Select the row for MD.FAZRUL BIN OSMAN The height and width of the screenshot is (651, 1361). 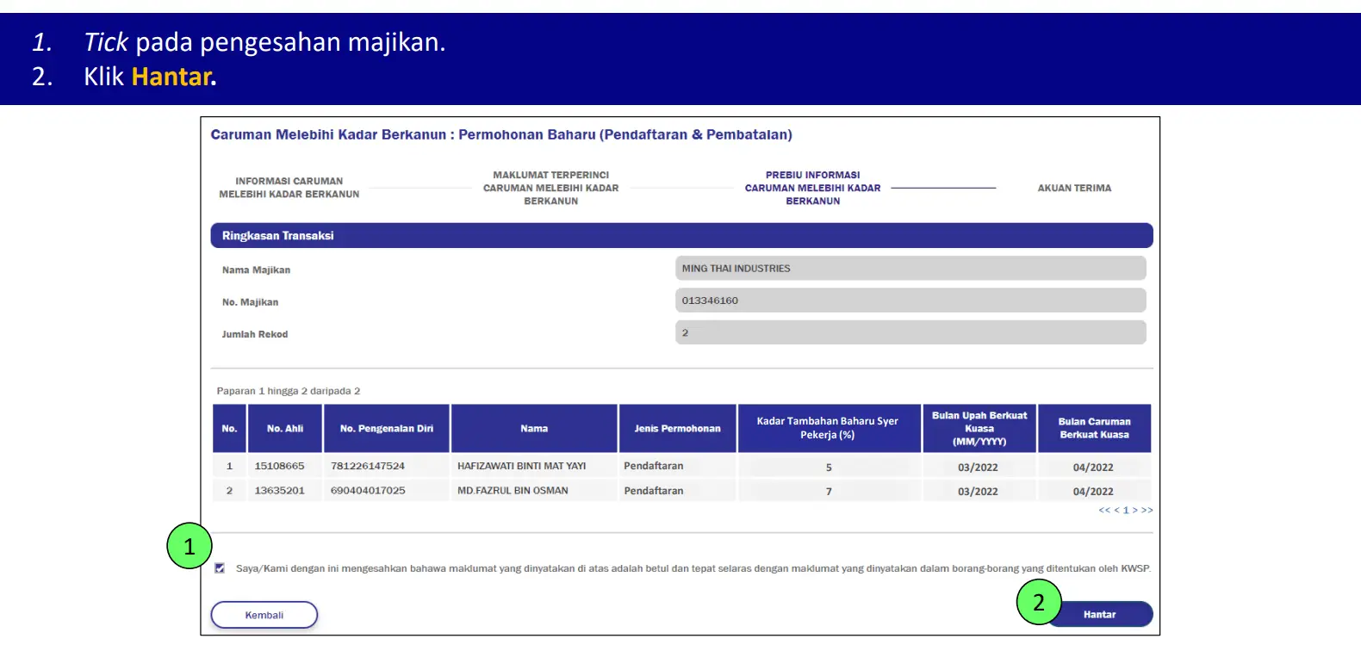682,491
